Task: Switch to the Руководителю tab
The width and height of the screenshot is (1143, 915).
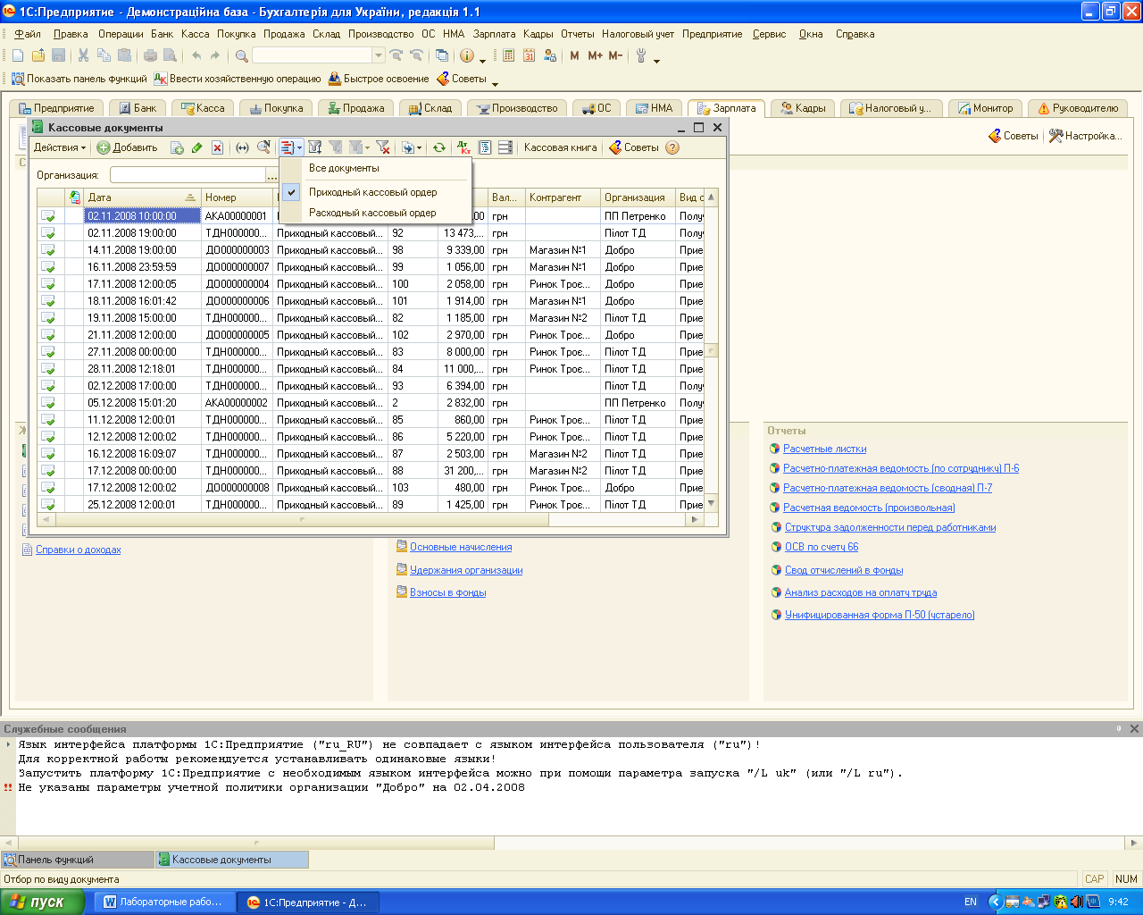Action: pyautogui.click(x=1078, y=108)
